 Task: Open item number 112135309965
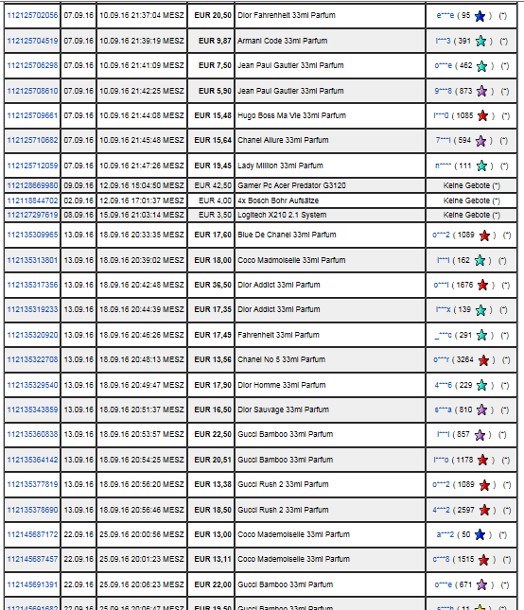point(32,235)
